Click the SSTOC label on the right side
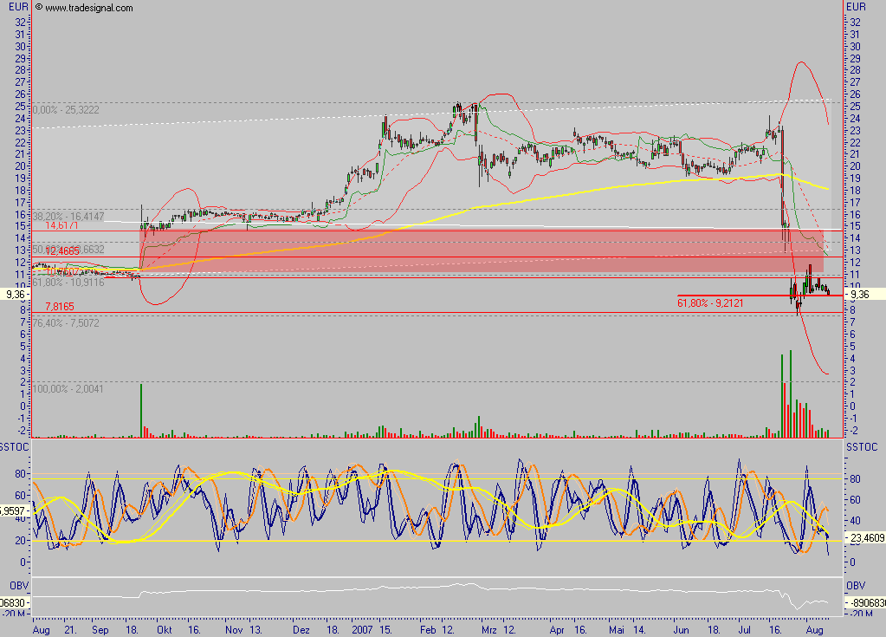This screenshot has height=637, width=886. [x=862, y=447]
